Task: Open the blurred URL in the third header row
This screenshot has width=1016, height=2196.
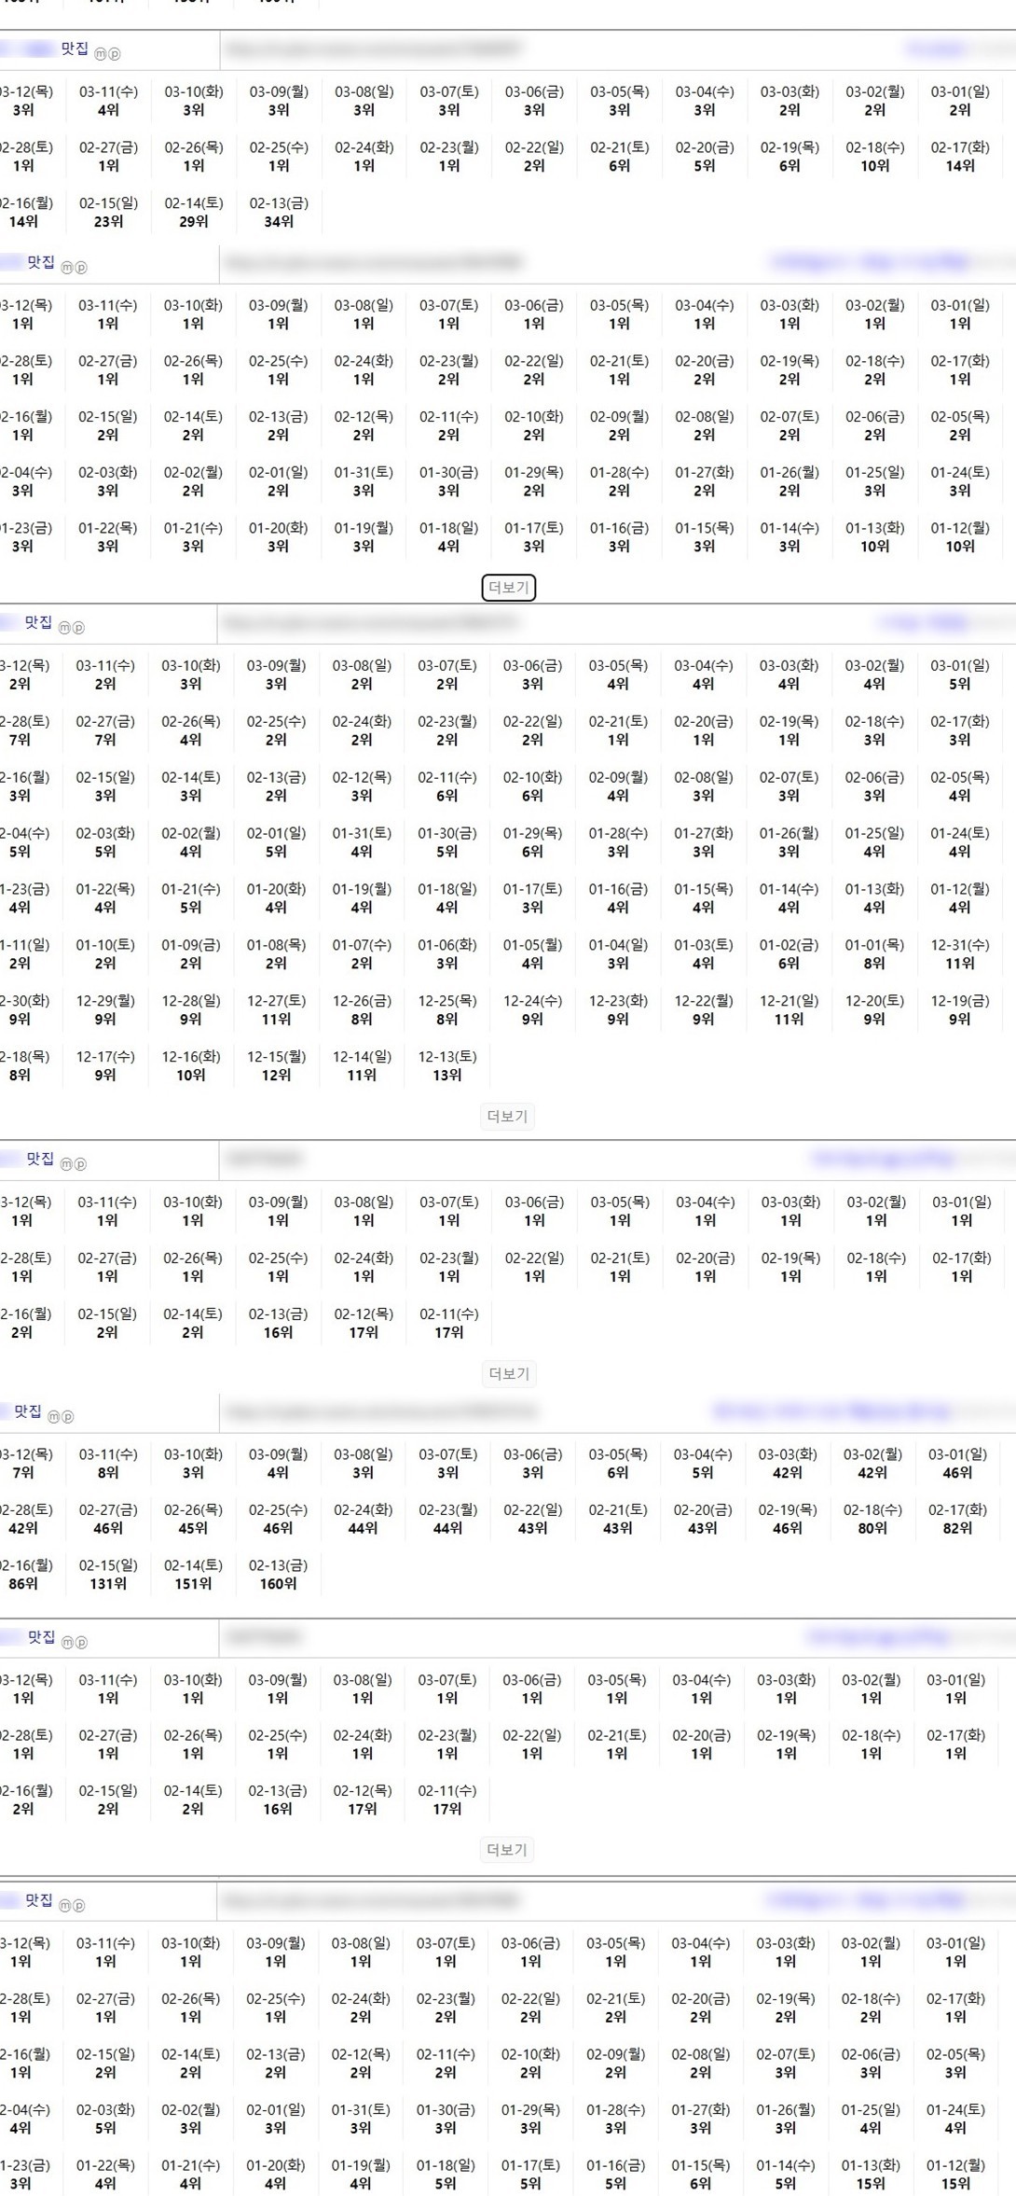Action: pos(371,622)
